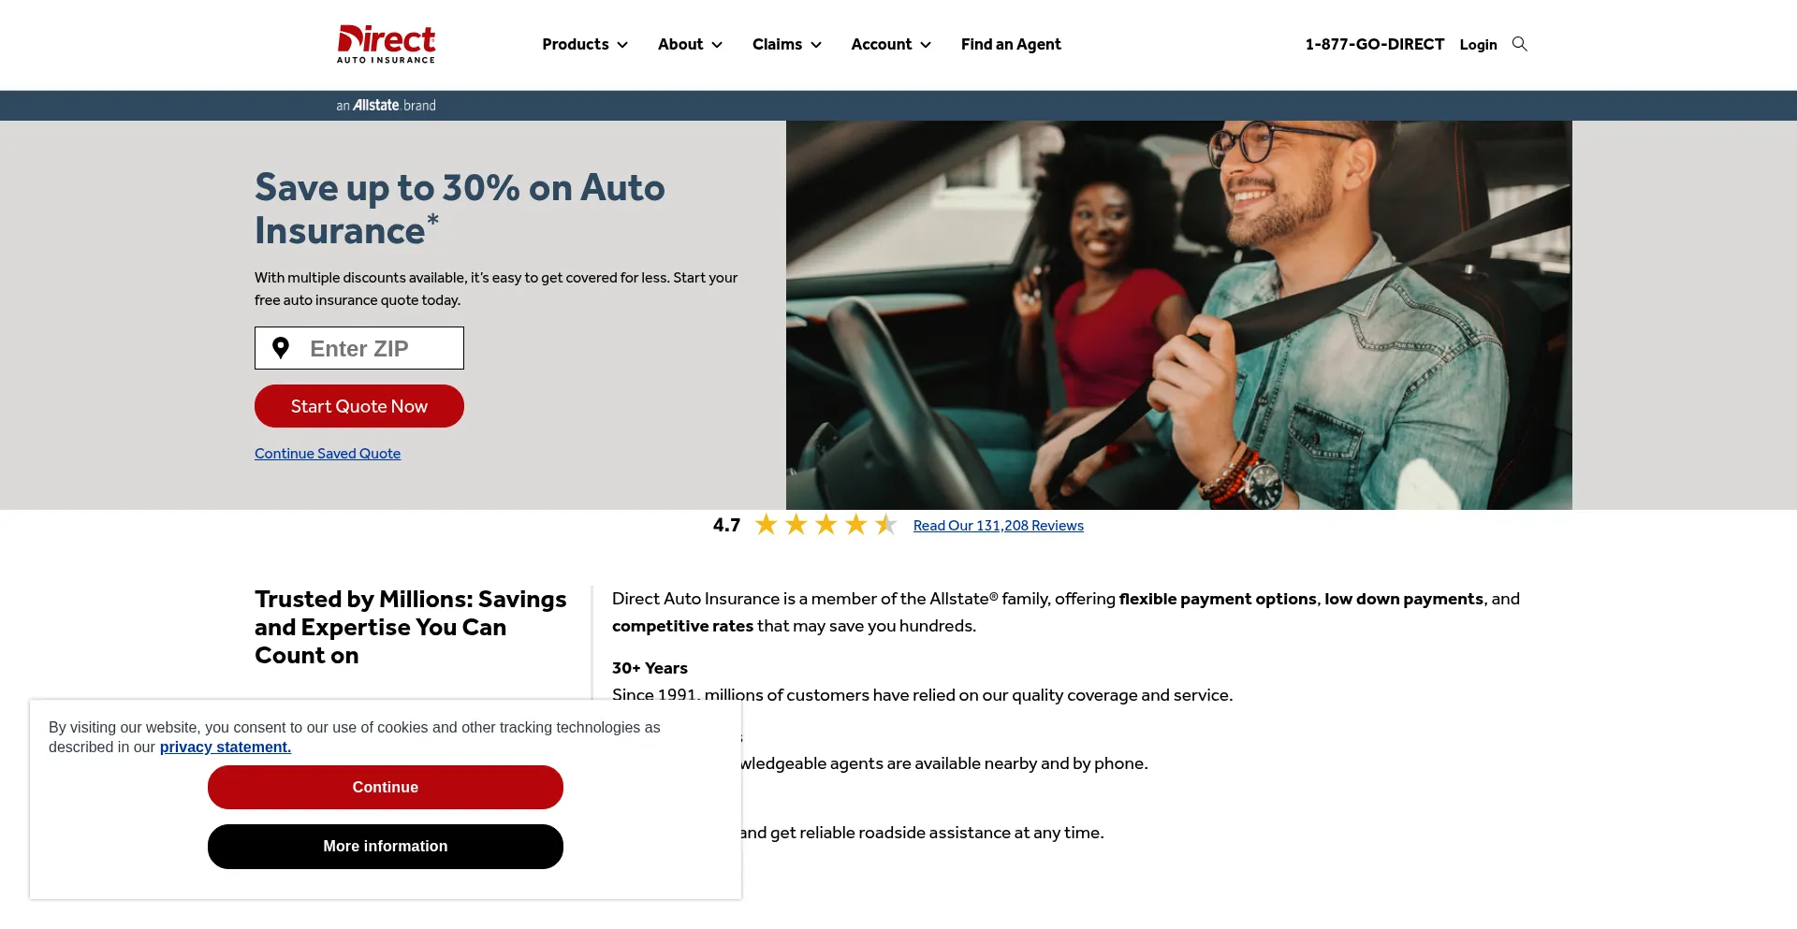
Task: Read Our 131,208 Reviews link
Action: point(999,526)
